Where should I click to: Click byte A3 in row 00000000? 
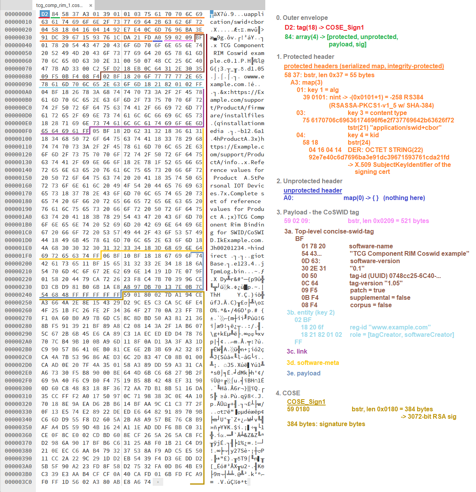(85, 14)
